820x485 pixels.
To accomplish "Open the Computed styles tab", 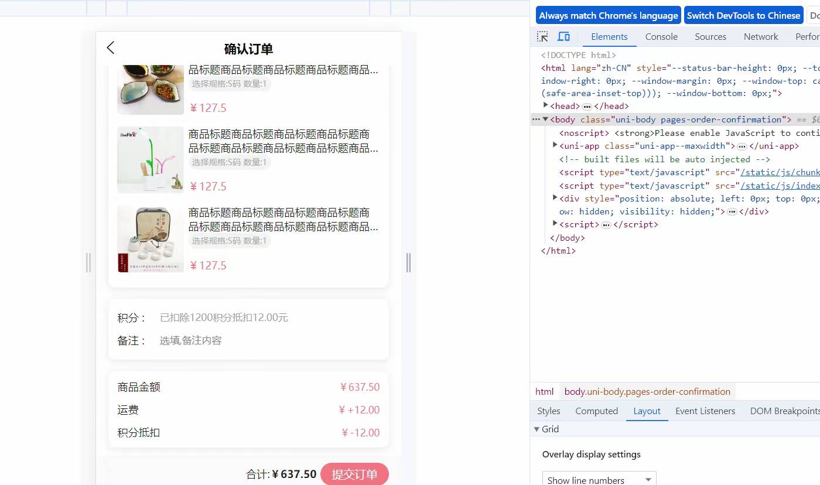I will 596,411.
